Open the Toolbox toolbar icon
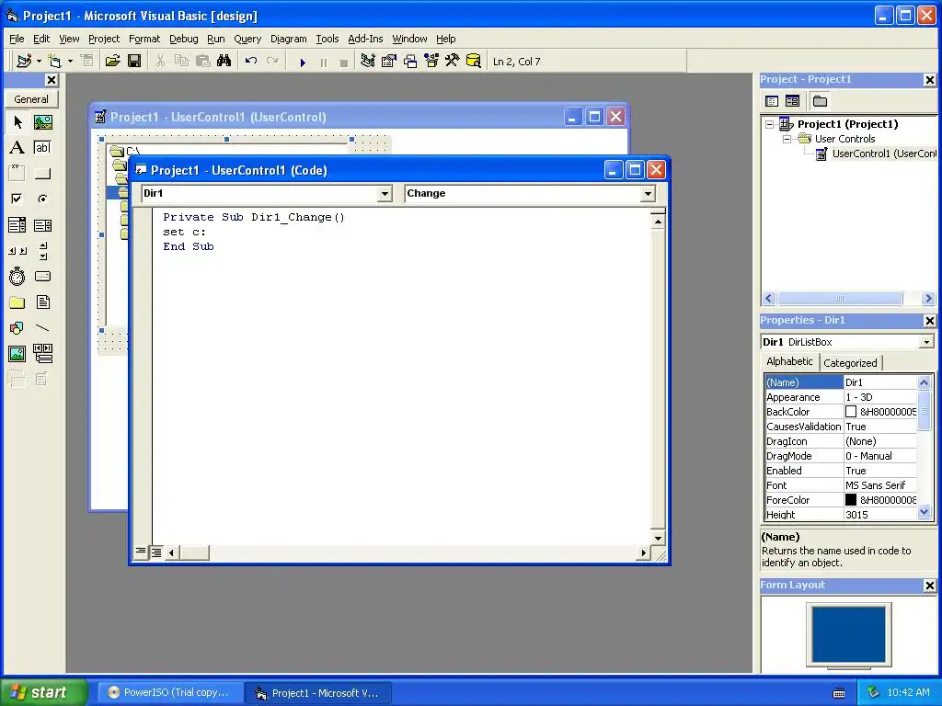942x706 pixels. click(x=453, y=62)
